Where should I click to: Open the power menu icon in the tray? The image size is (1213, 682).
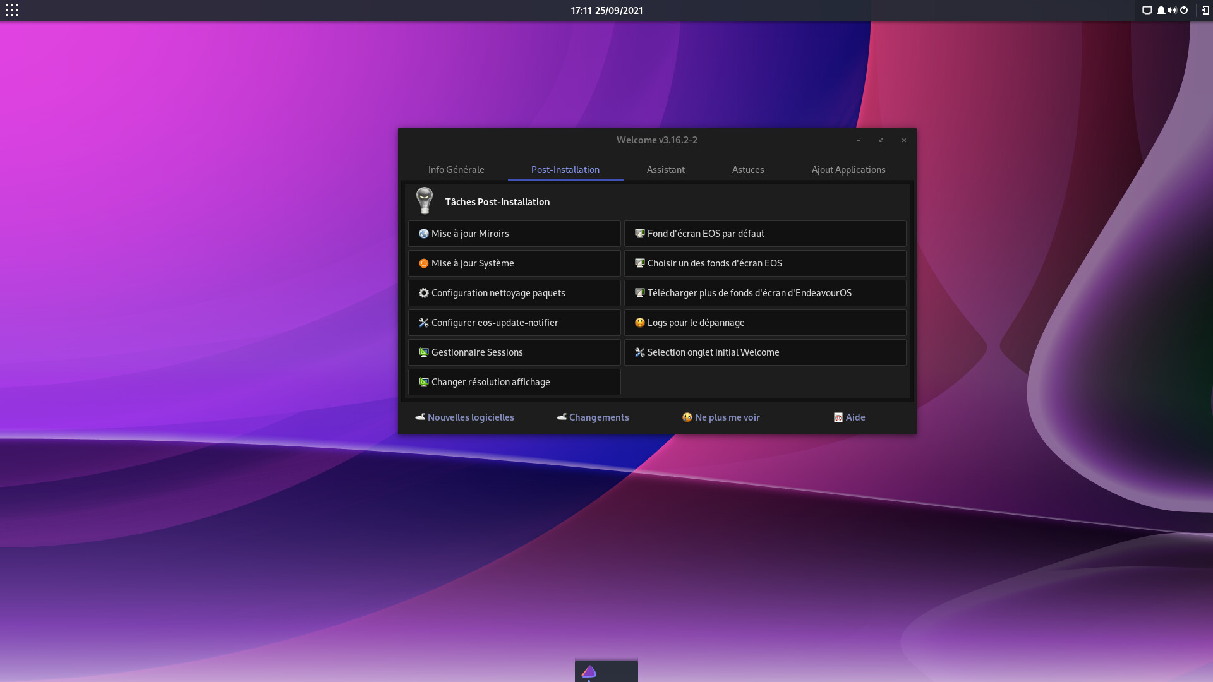[x=1184, y=10]
